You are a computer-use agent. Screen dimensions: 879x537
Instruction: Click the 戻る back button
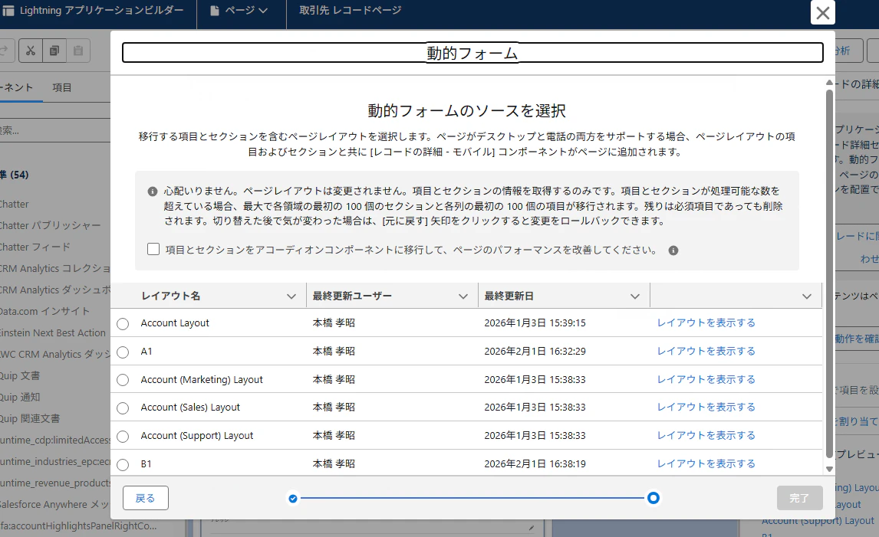146,498
